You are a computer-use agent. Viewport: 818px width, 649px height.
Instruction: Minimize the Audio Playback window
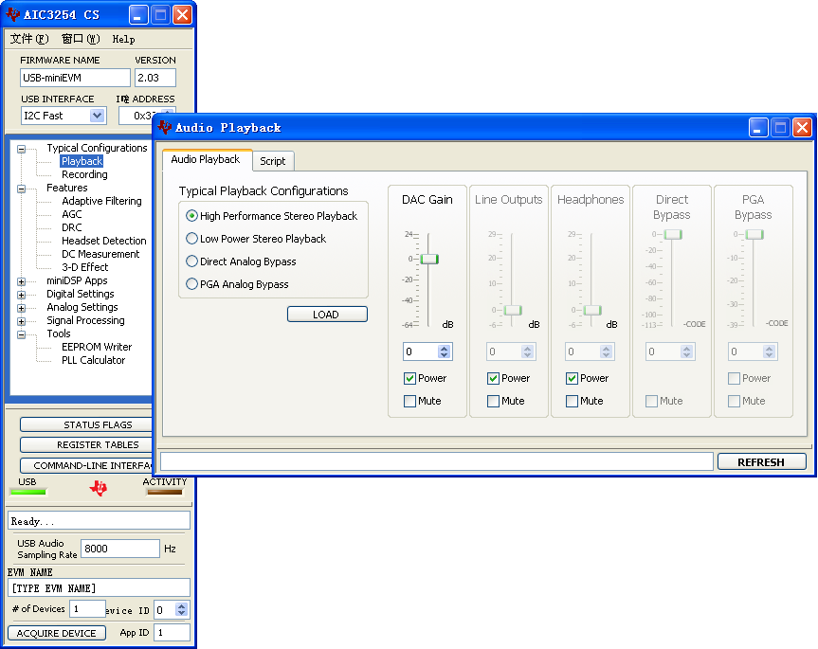click(758, 127)
